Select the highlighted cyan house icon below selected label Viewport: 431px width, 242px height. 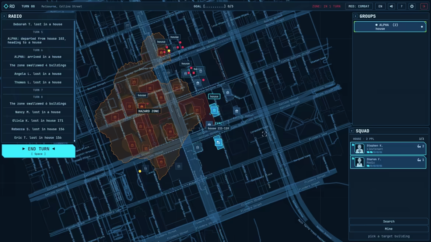pyautogui.click(x=214, y=110)
